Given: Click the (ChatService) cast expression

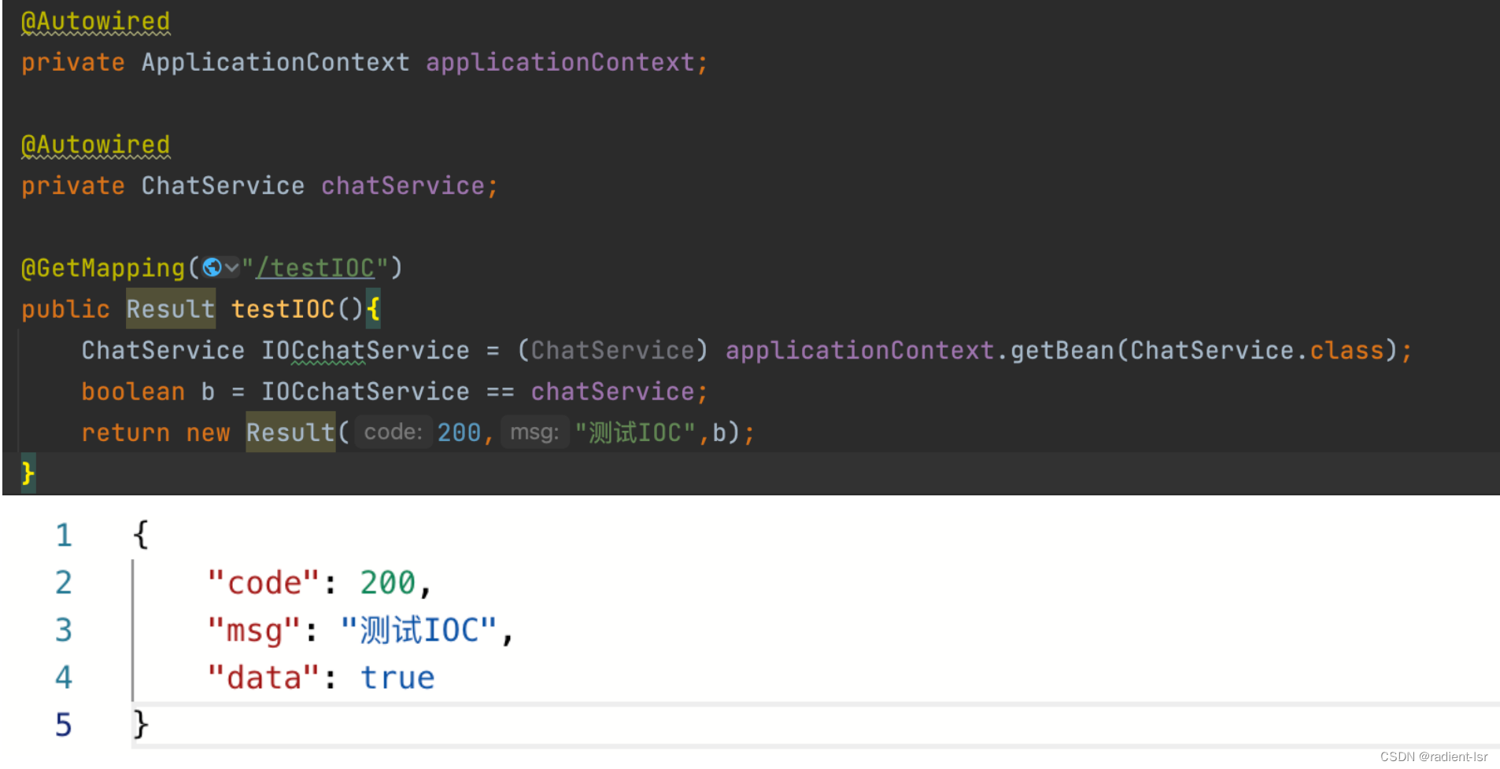Looking at the screenshot, I should tap(613, 350).
